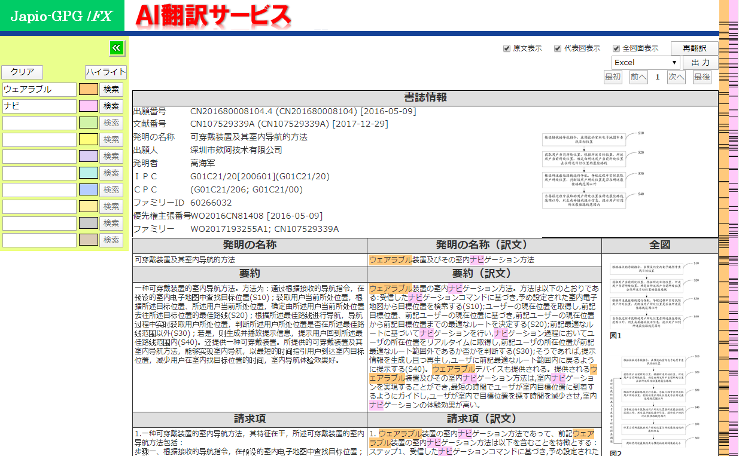Click the pink color swatch for ナビ
The image size is (739, 456).
coord(89,106)
